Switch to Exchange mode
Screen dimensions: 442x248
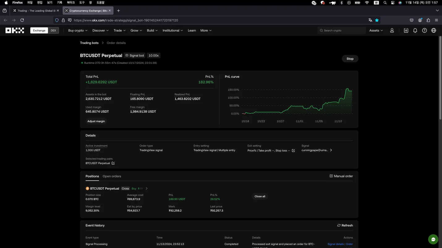(x=39, y=31)
